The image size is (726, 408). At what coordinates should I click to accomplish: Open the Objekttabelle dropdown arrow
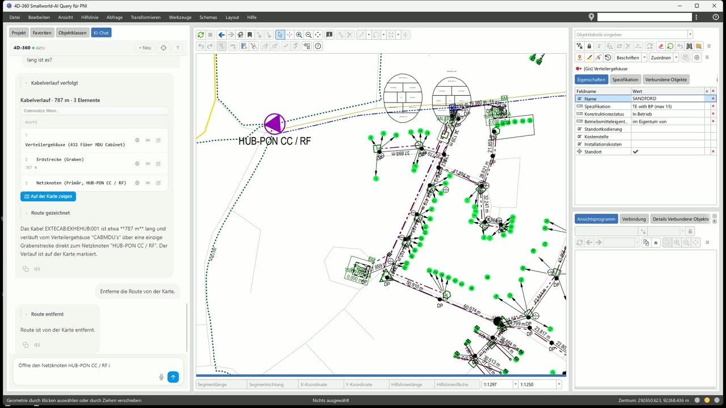690,35
